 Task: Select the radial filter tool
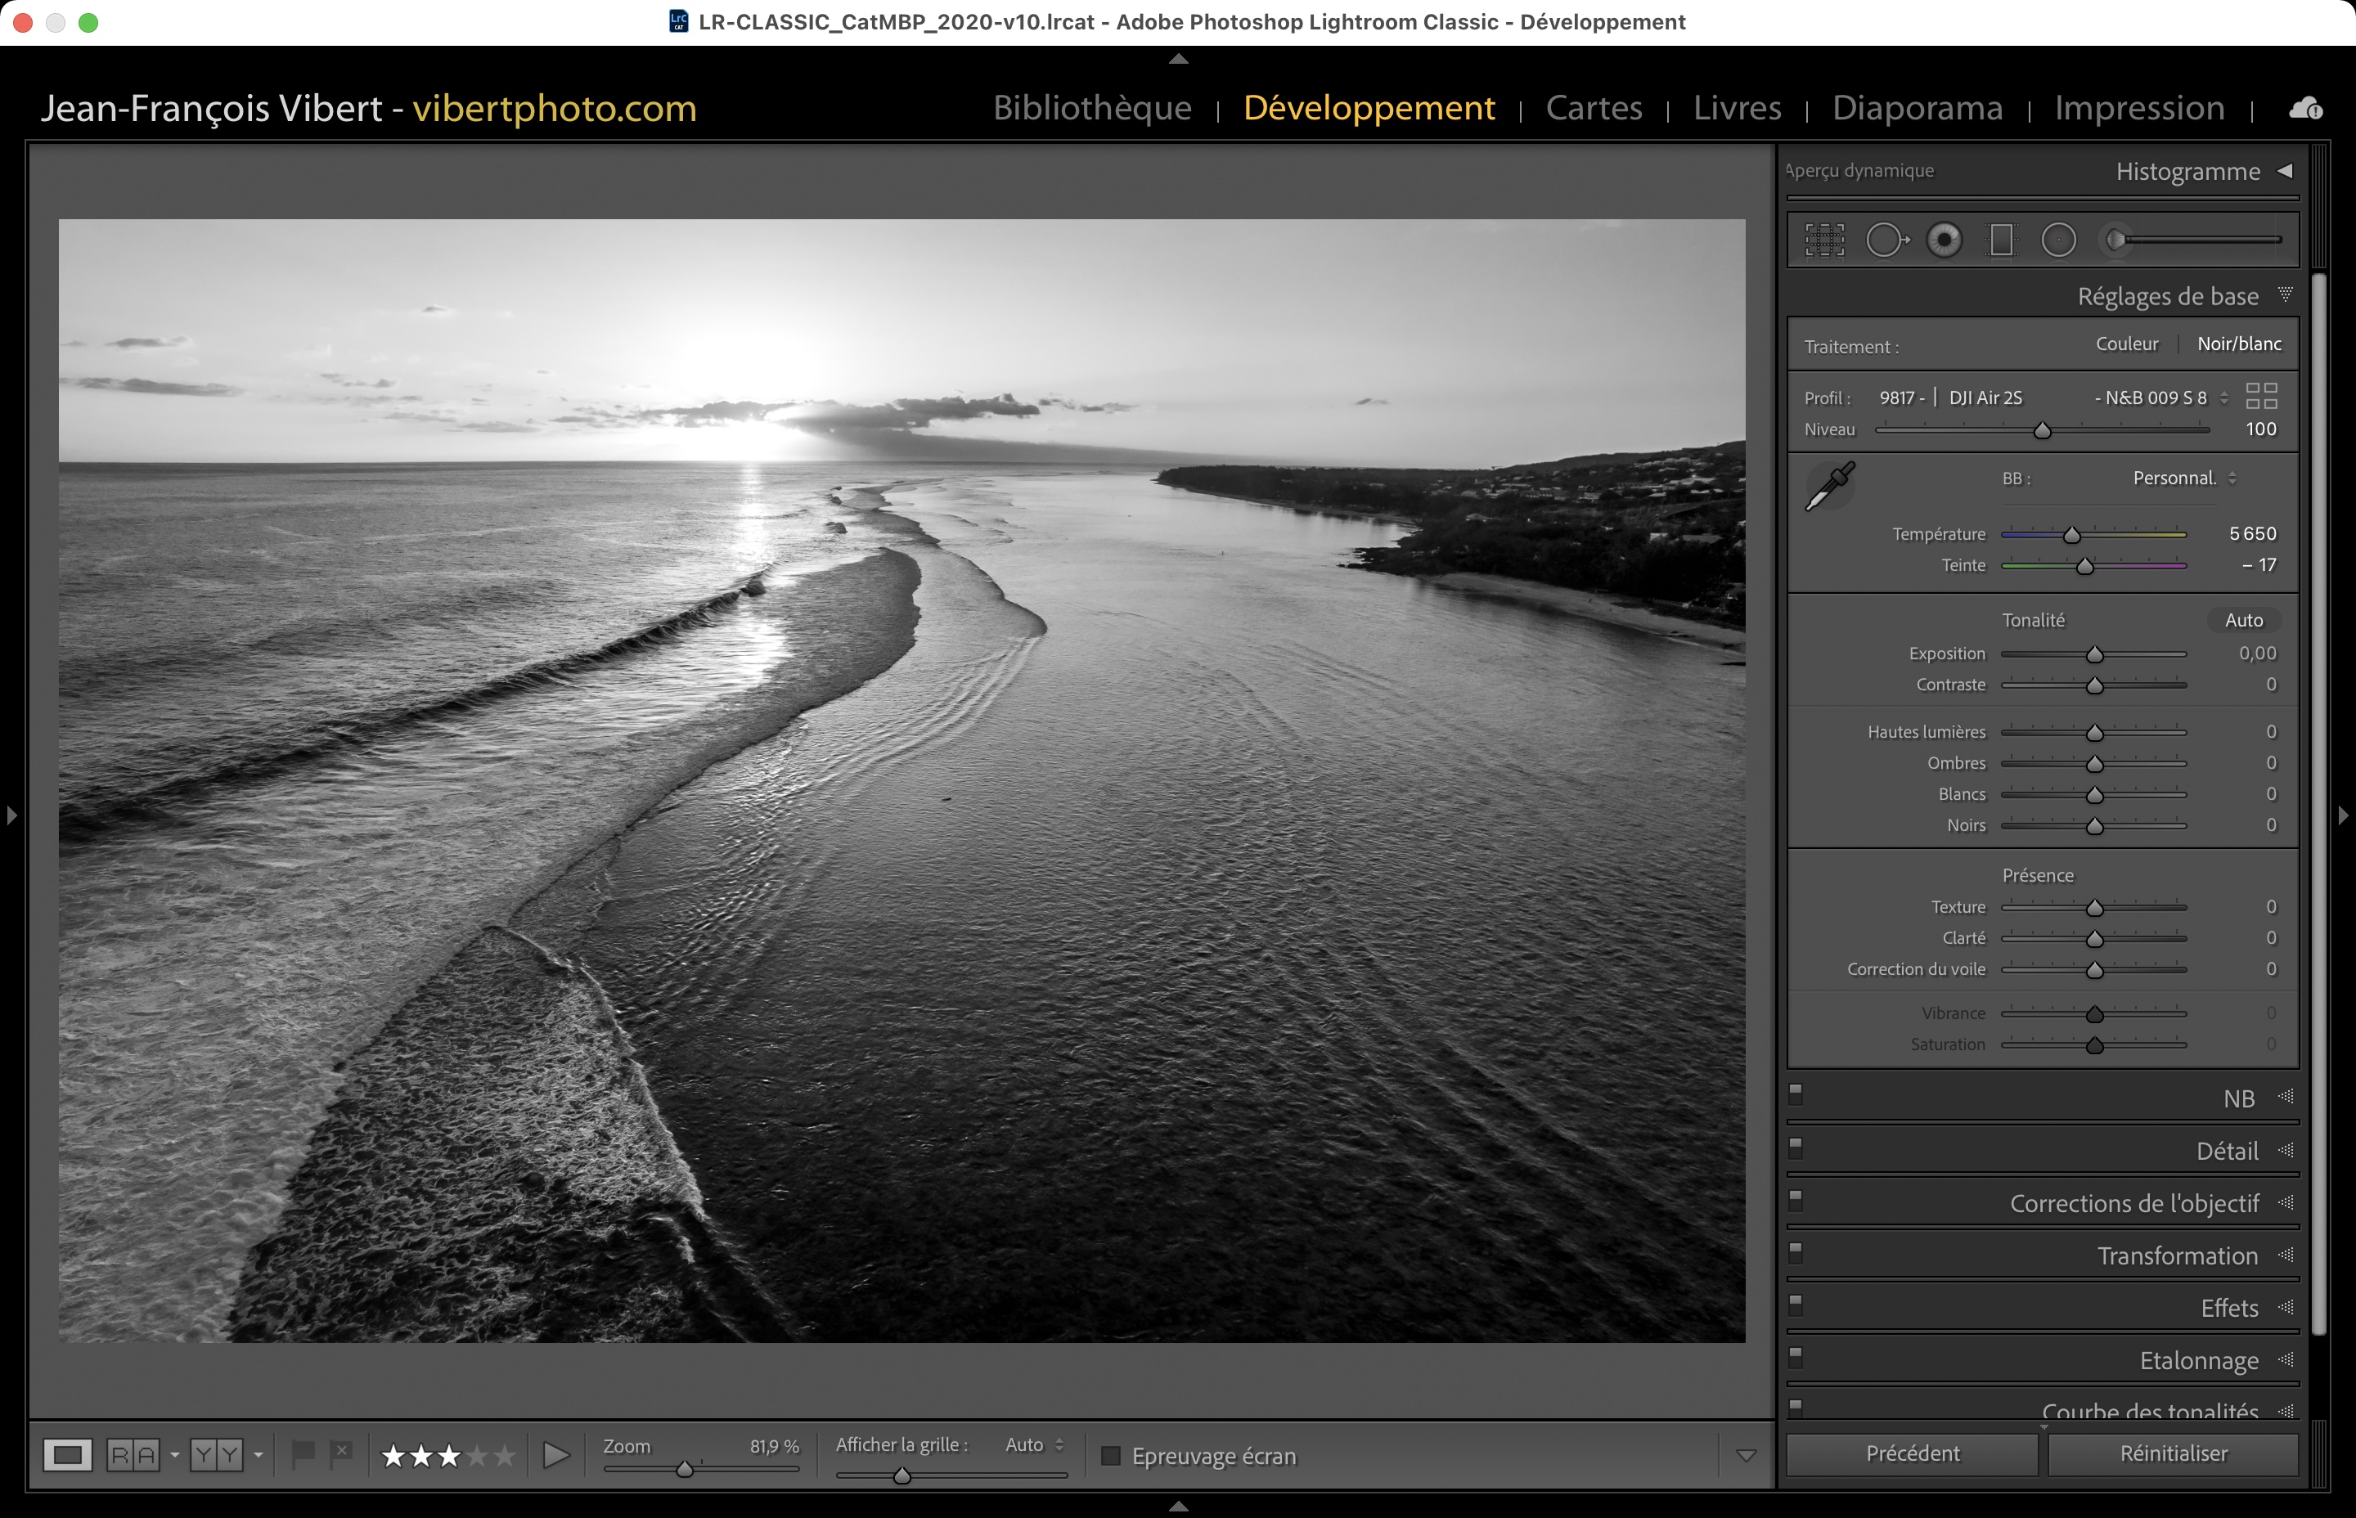click(2058, 240)
